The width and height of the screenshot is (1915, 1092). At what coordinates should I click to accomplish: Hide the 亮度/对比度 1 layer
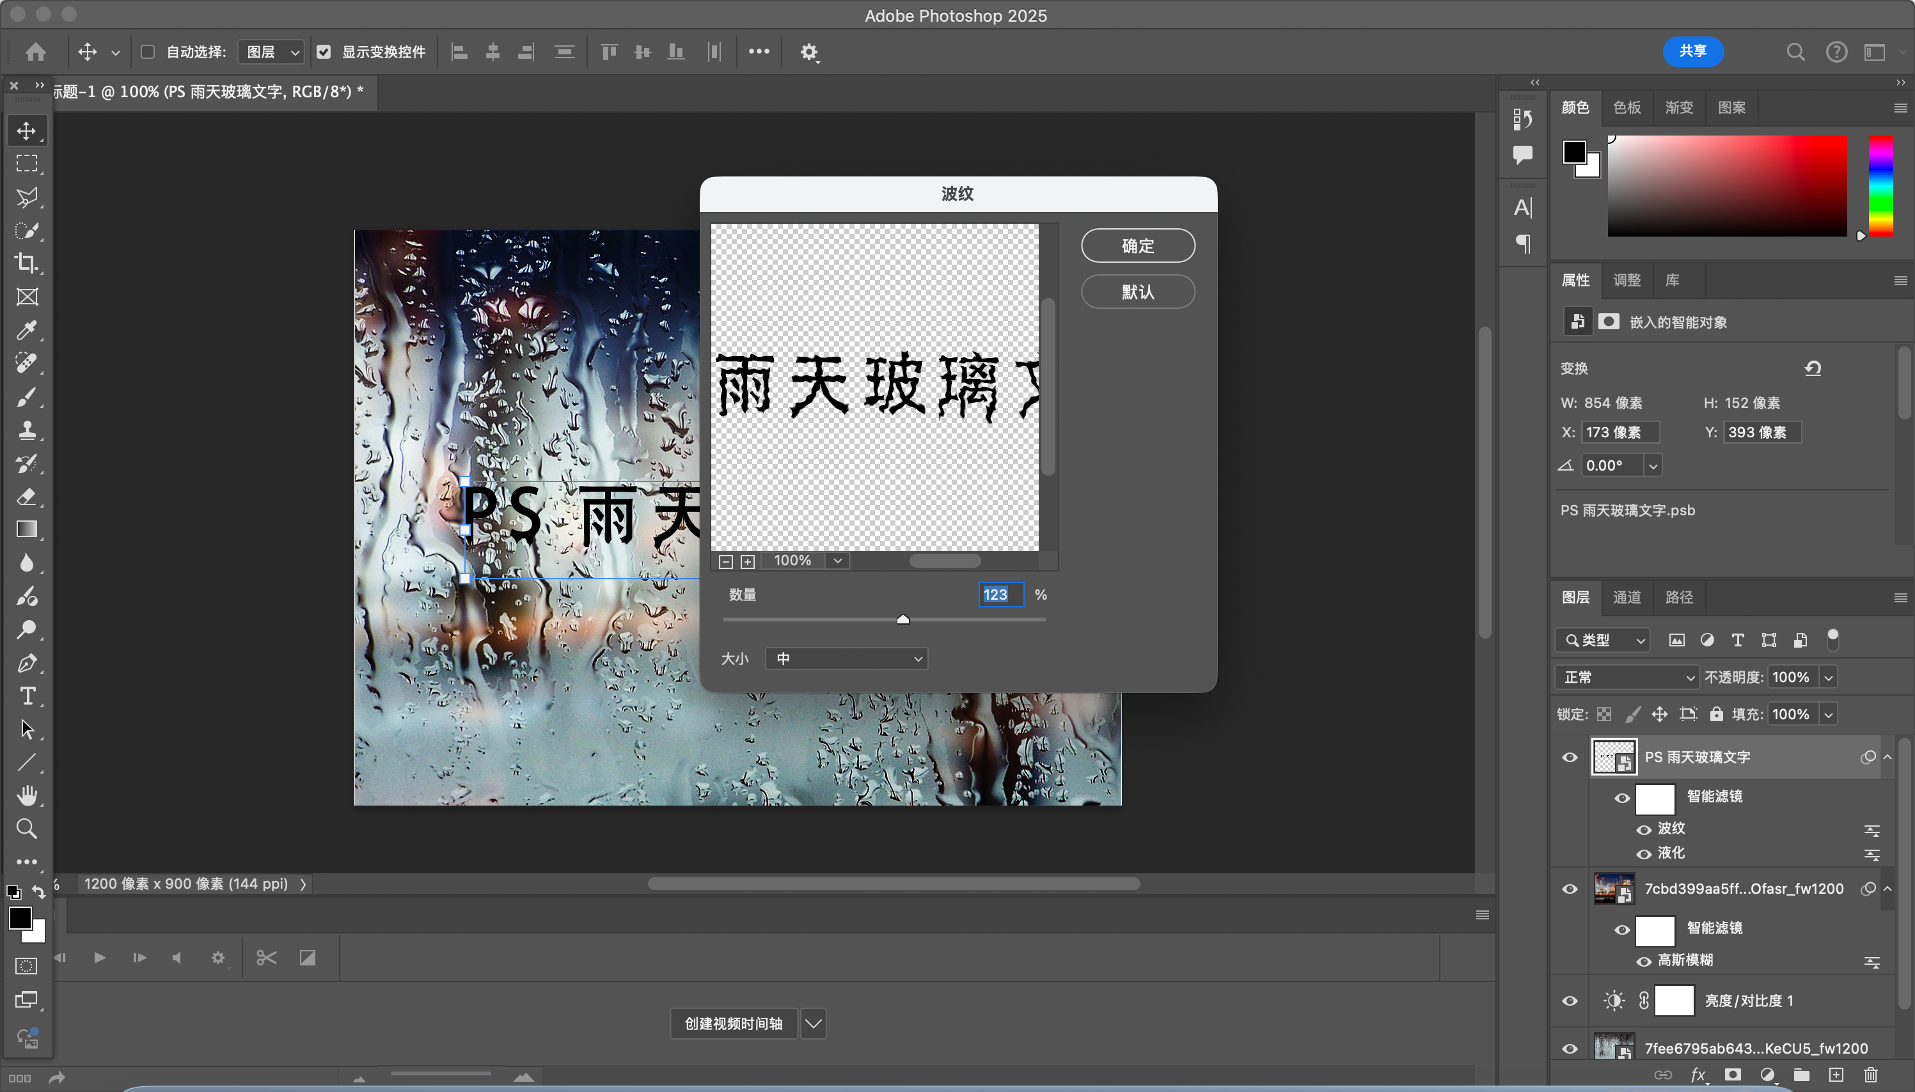(1569, 1001)
